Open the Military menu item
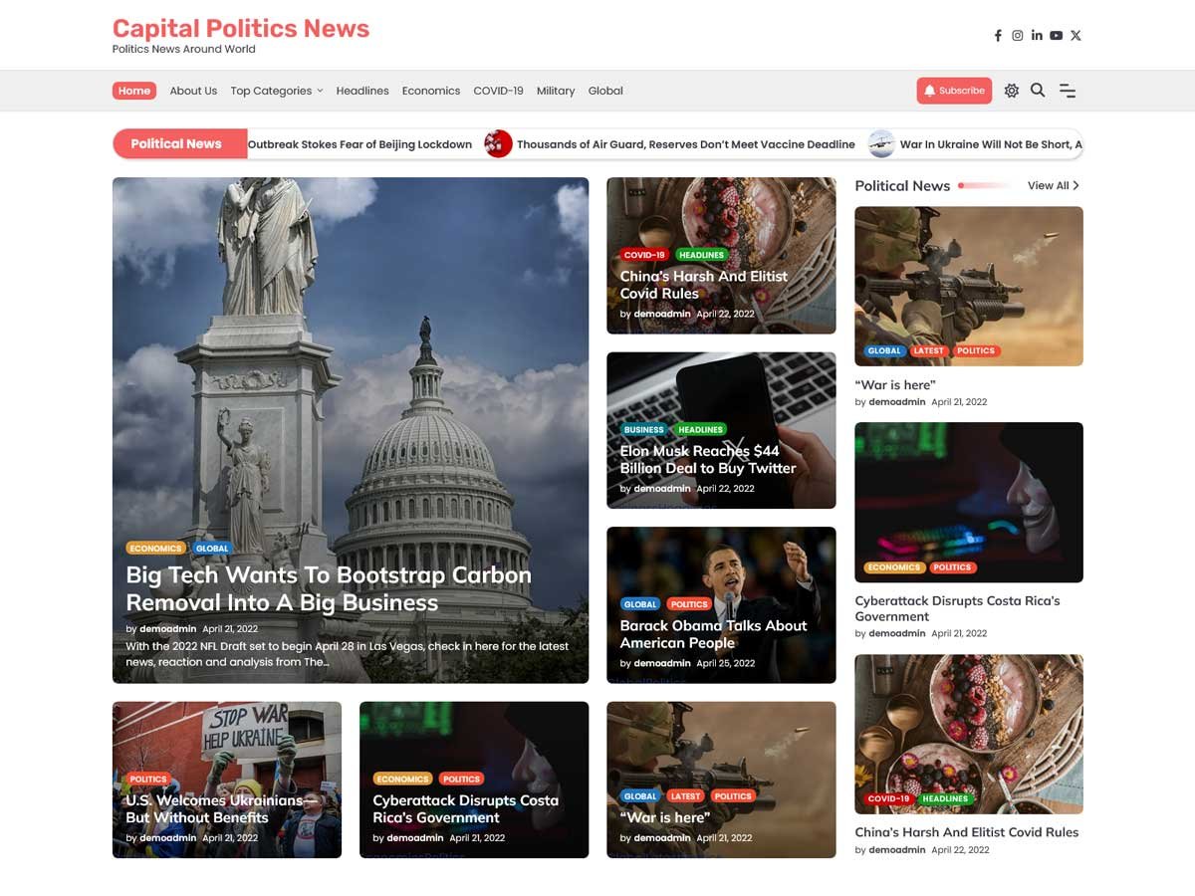The image size is (1195, 896). click(x=555, y=91)
